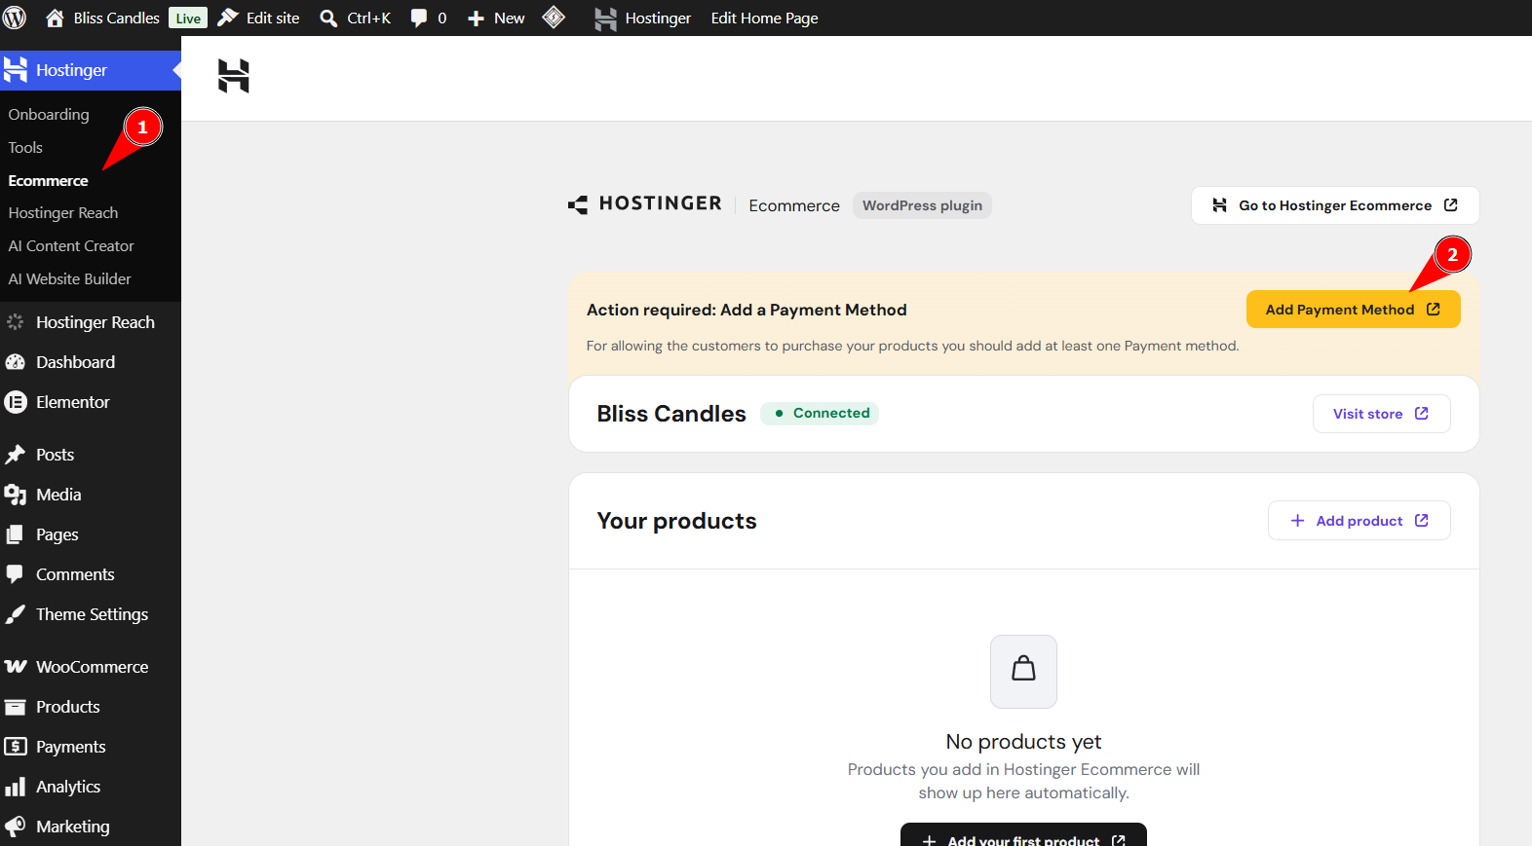Open the WordPress logo menu
Viewport: 1532px width, 846px height.
click(15, 18)
